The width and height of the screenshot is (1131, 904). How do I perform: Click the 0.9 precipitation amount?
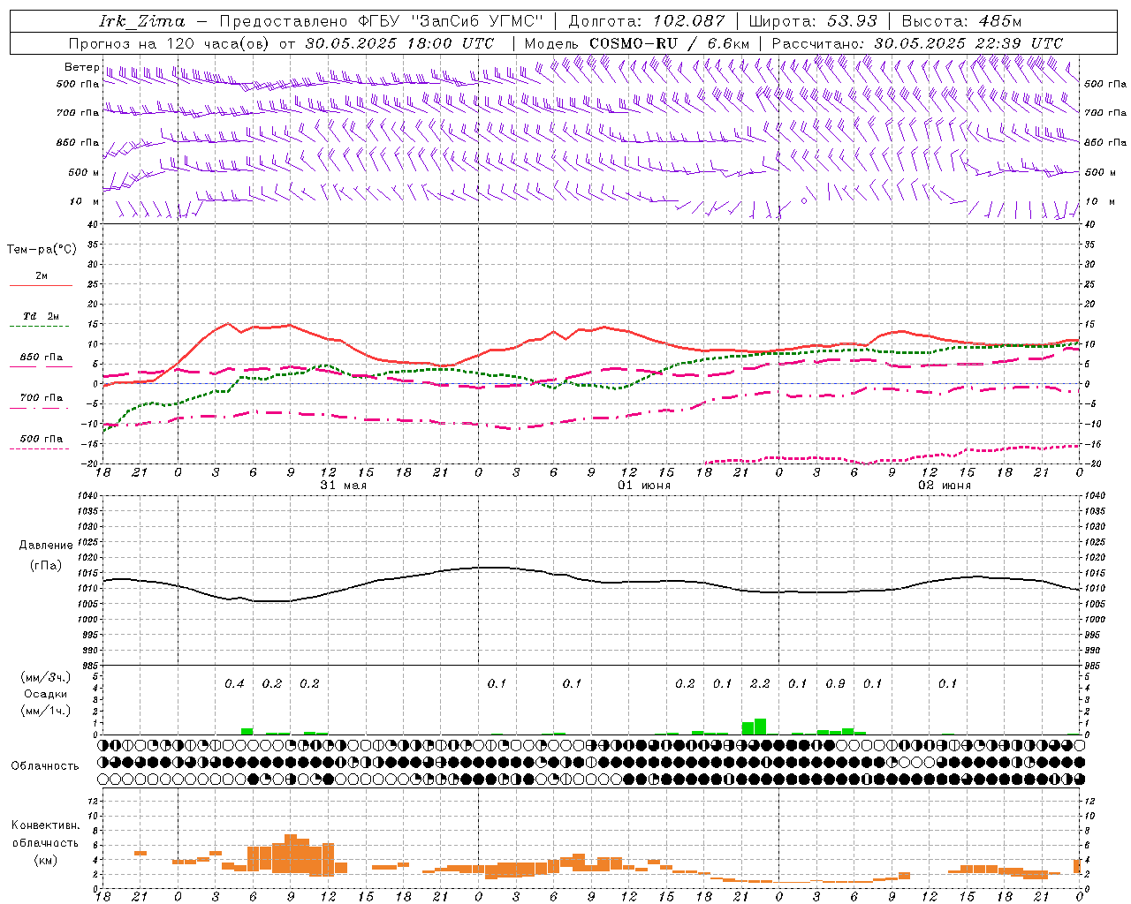click(835, 684)
